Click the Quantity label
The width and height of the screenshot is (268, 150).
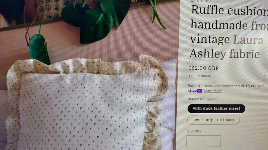[194, 131]
